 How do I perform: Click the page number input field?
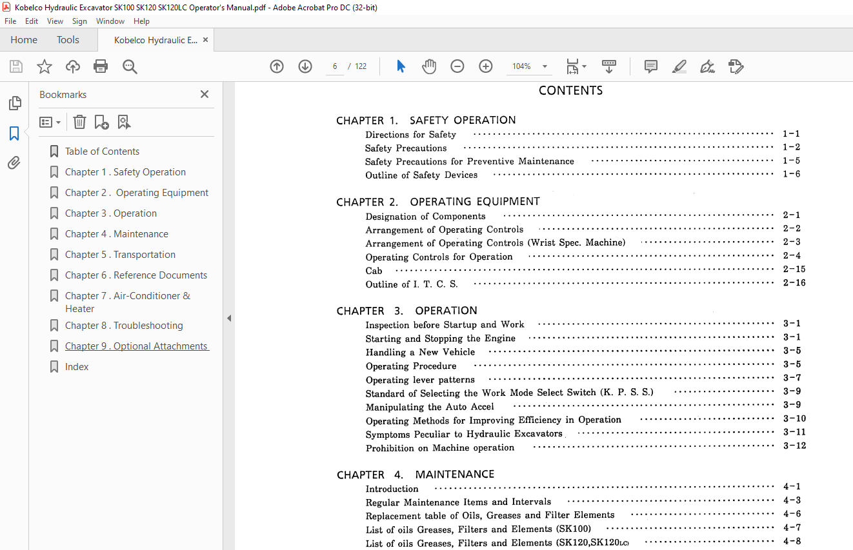point(335,66)
